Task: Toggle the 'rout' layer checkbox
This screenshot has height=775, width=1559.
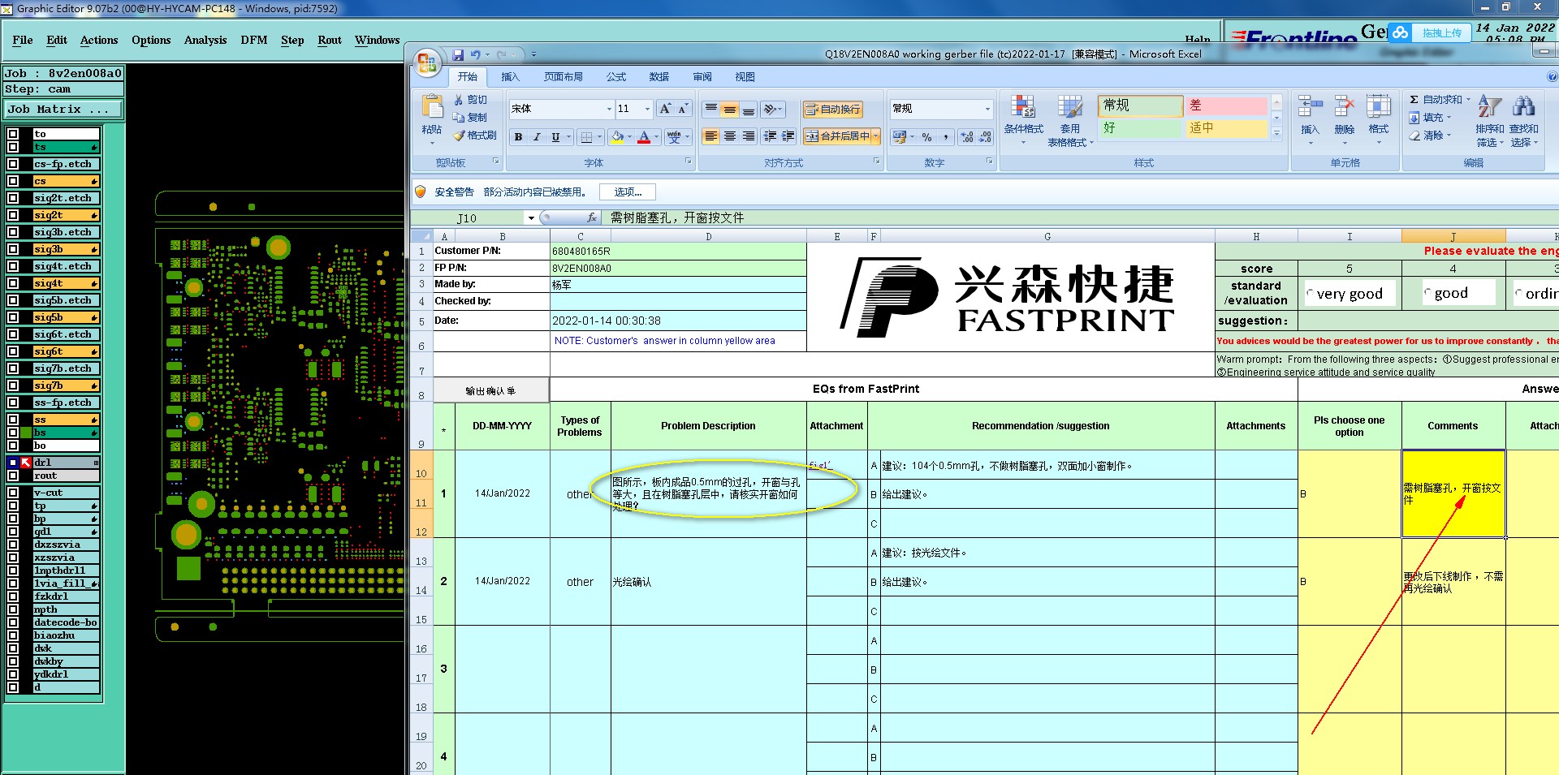Action: (x=13, y=476)
